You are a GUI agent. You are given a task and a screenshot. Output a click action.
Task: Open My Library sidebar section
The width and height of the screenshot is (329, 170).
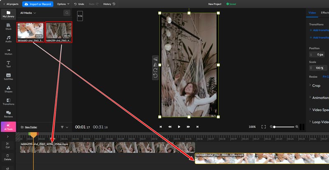click(x=8, y=14)
